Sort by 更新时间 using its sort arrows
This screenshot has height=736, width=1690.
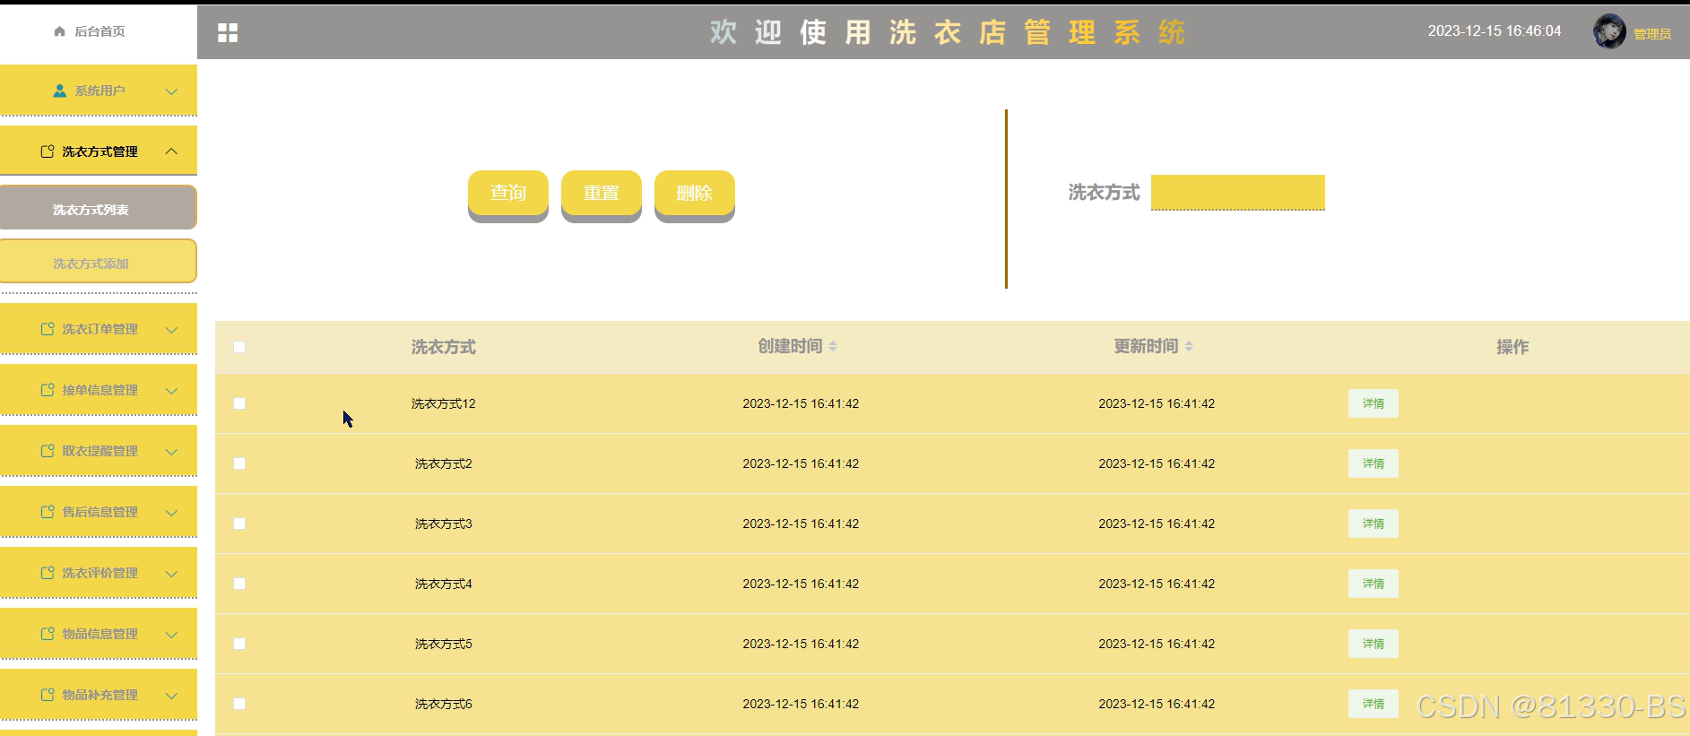pyautogui.click(x=1189, y=346)
